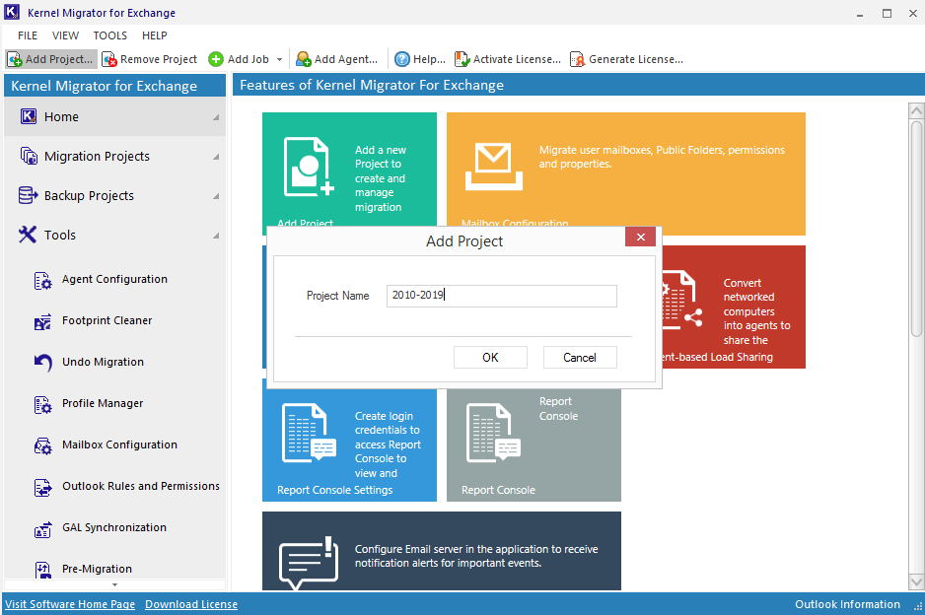Open the VIEW menu

[x=65, y=35]
